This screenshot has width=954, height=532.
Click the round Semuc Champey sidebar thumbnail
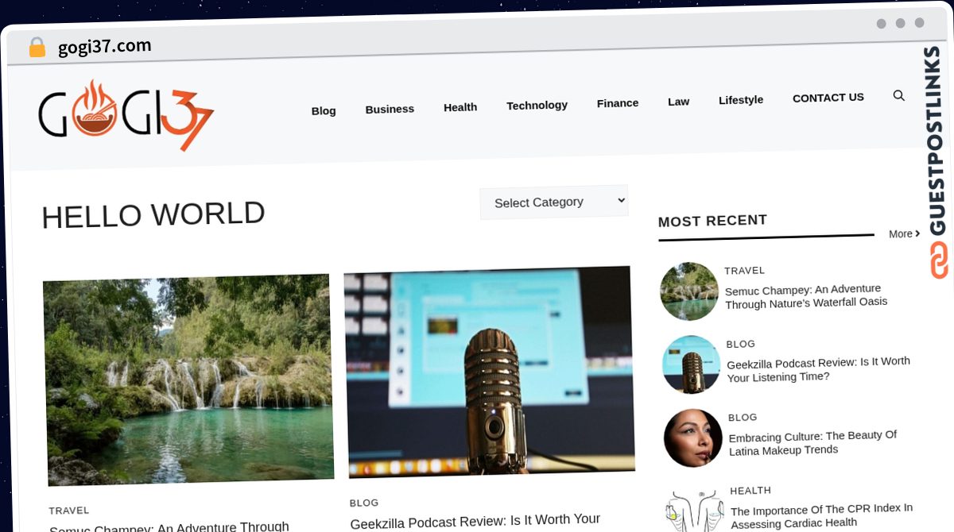pos(689,291)
